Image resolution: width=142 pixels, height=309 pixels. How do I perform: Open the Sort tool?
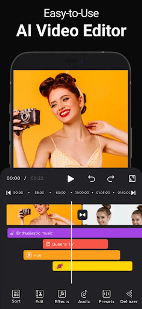pos(16,296)
